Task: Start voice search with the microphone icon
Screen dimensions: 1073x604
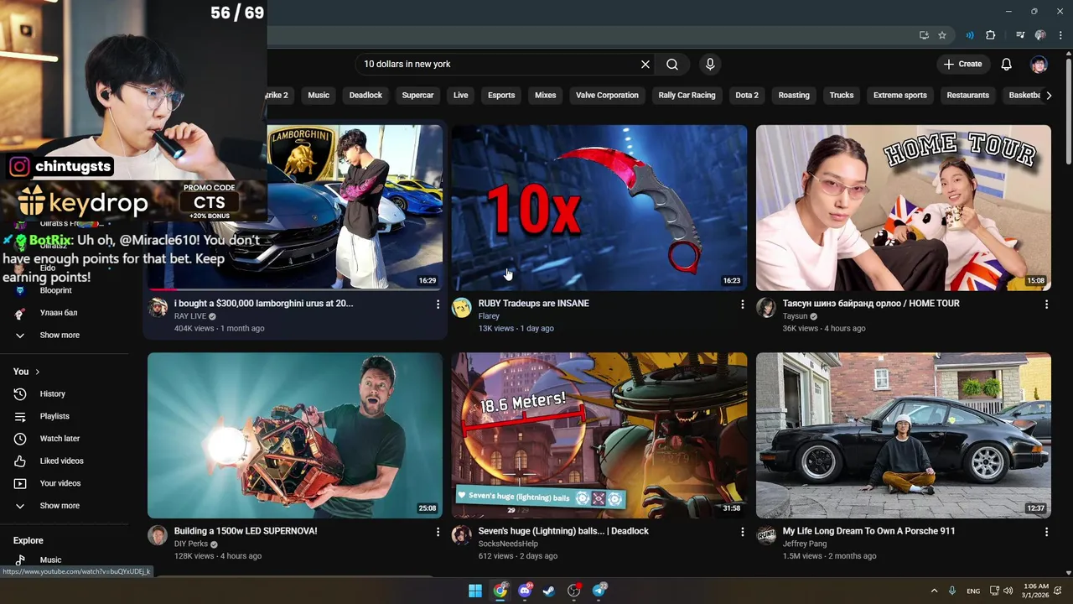Action: point(710,65)
